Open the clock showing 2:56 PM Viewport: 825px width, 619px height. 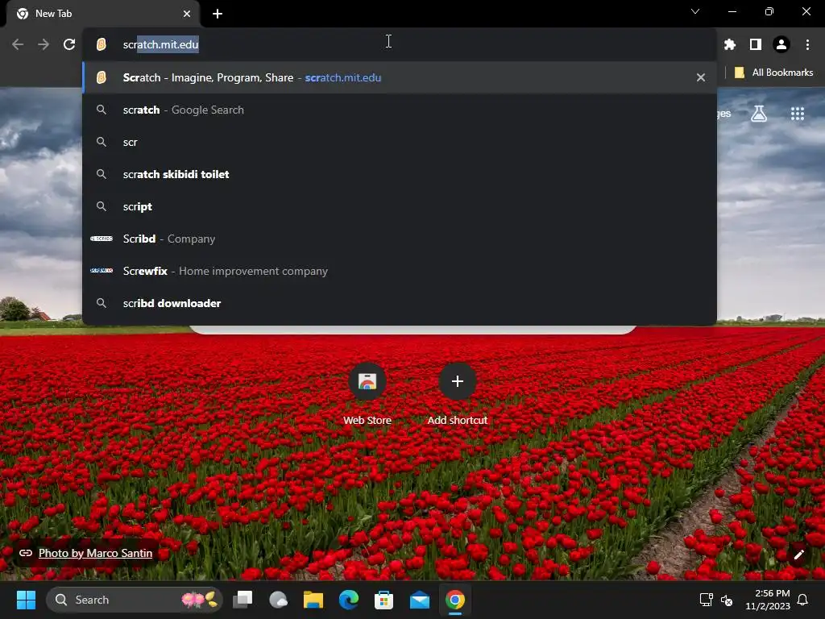(x=768, y=600)
